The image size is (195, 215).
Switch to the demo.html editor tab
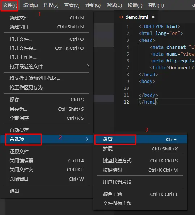point(137,17)
